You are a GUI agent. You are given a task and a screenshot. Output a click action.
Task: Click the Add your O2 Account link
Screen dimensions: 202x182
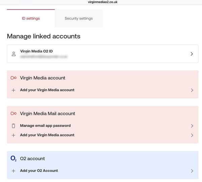click(x=39, y=171)
